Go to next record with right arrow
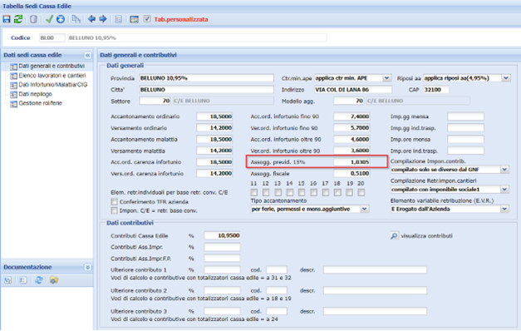Image resolution: width=521 pixels, height=331 pixels. pos(103,18)
